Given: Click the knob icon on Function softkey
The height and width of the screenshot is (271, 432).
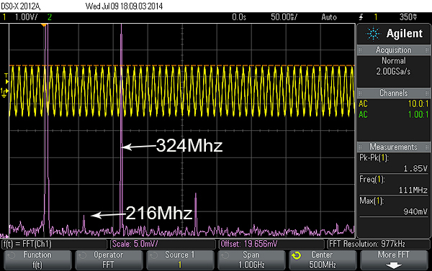Looking at the screenshot, I should [x=12, y=256].
